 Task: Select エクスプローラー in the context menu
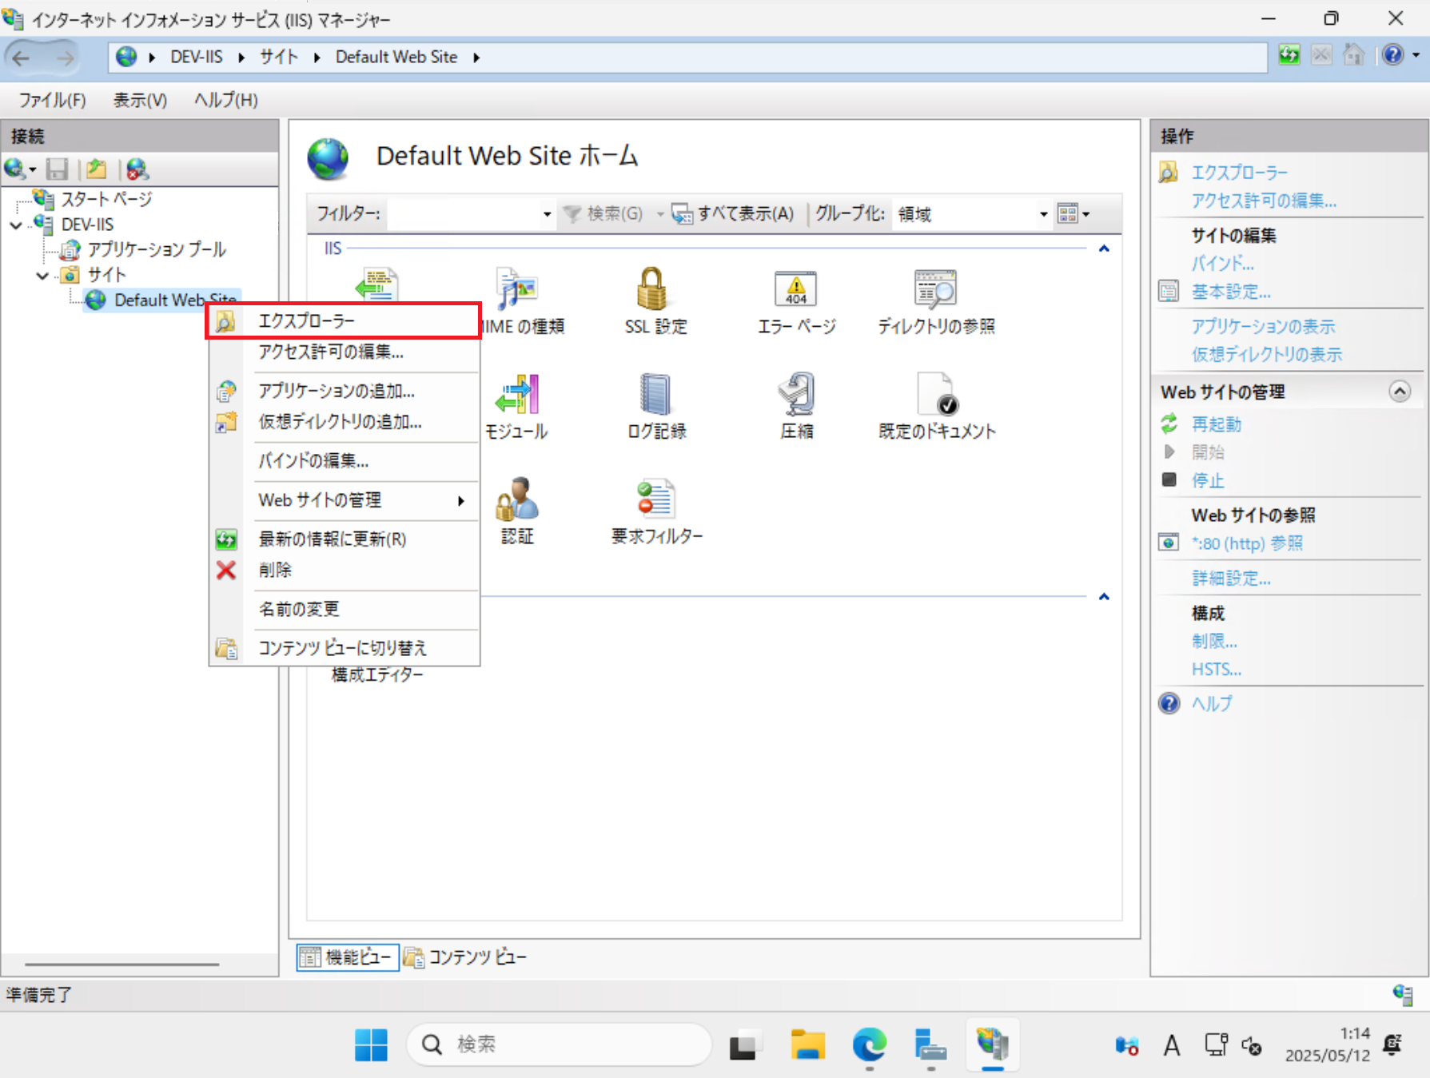click(345, 320)
